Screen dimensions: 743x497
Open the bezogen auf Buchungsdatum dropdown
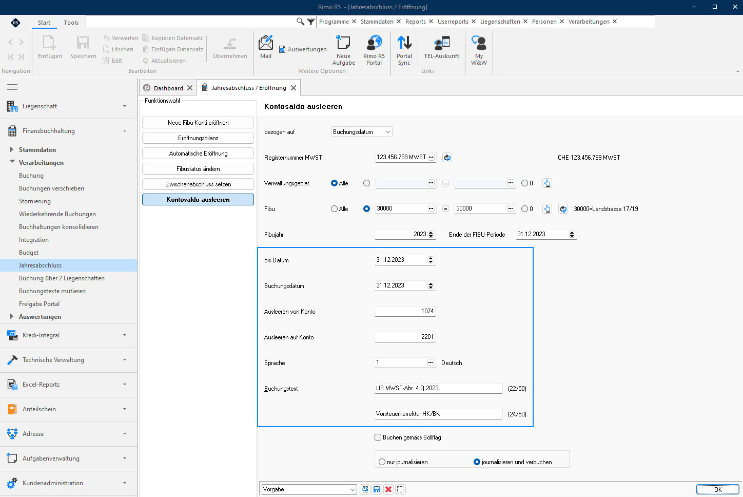(x=361, y=132)
